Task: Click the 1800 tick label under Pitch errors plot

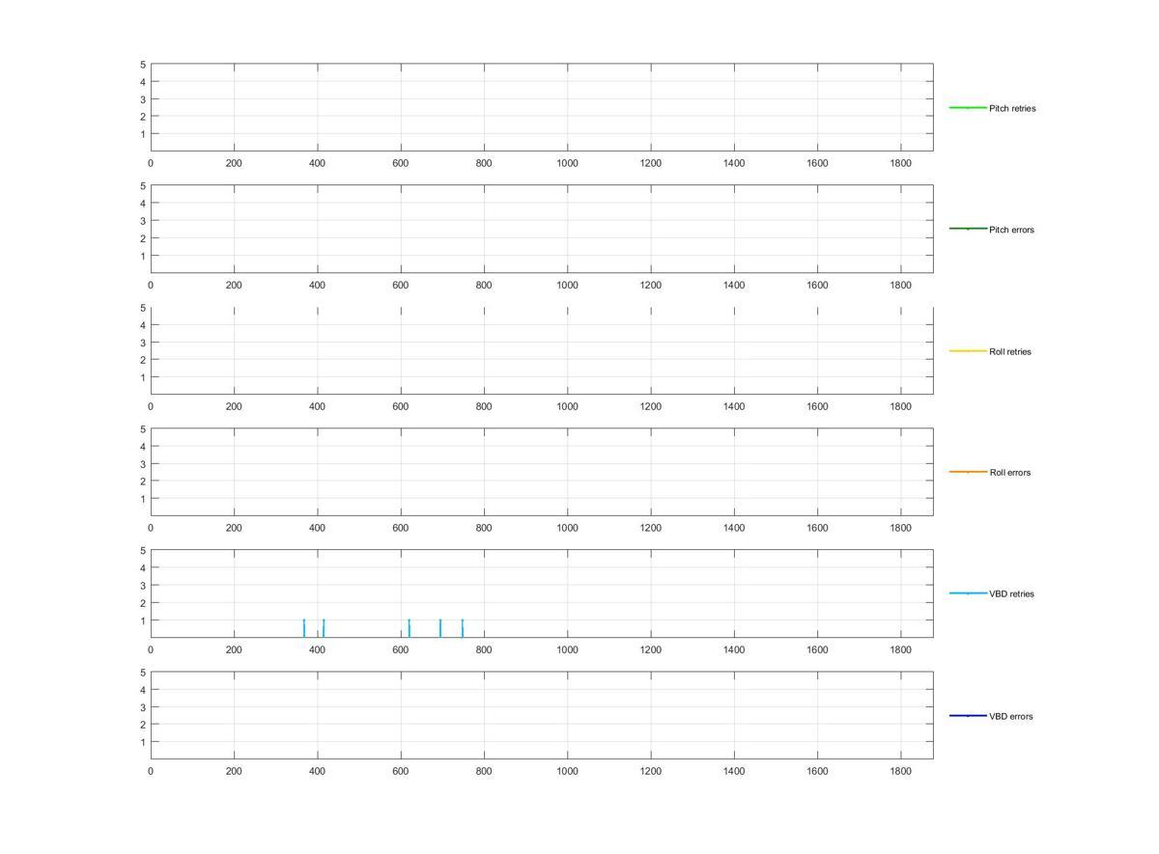Action: point(900,286)
